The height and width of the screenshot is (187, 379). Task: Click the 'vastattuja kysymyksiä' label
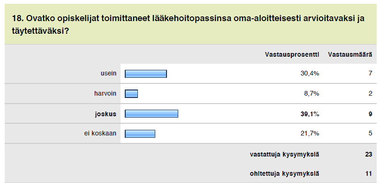(285, 154)
